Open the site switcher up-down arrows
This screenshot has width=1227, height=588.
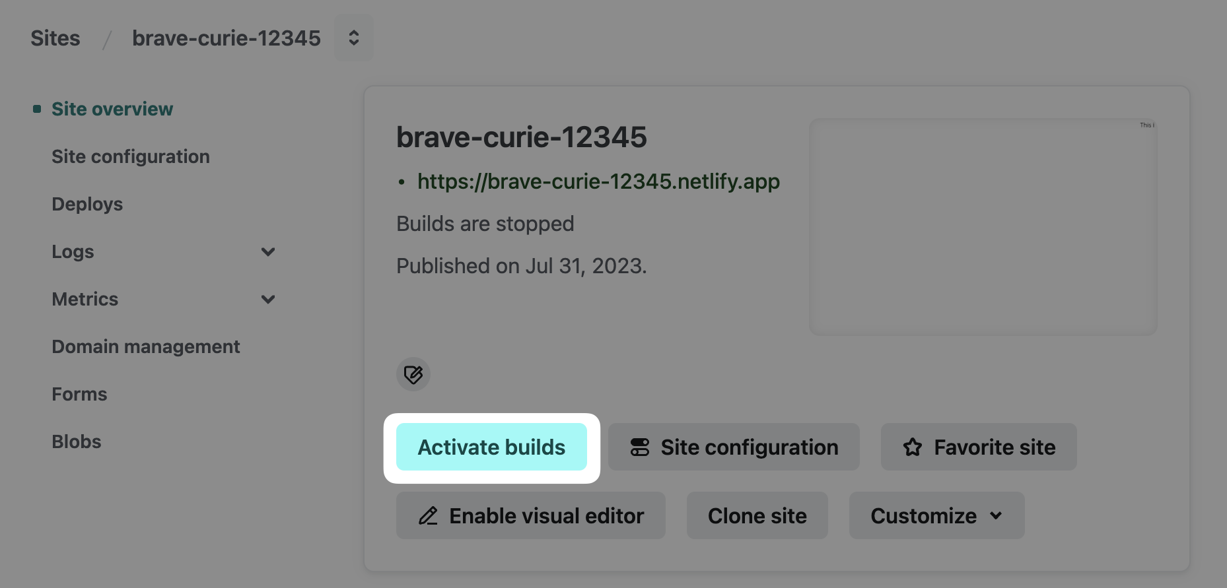pos(354,38)
